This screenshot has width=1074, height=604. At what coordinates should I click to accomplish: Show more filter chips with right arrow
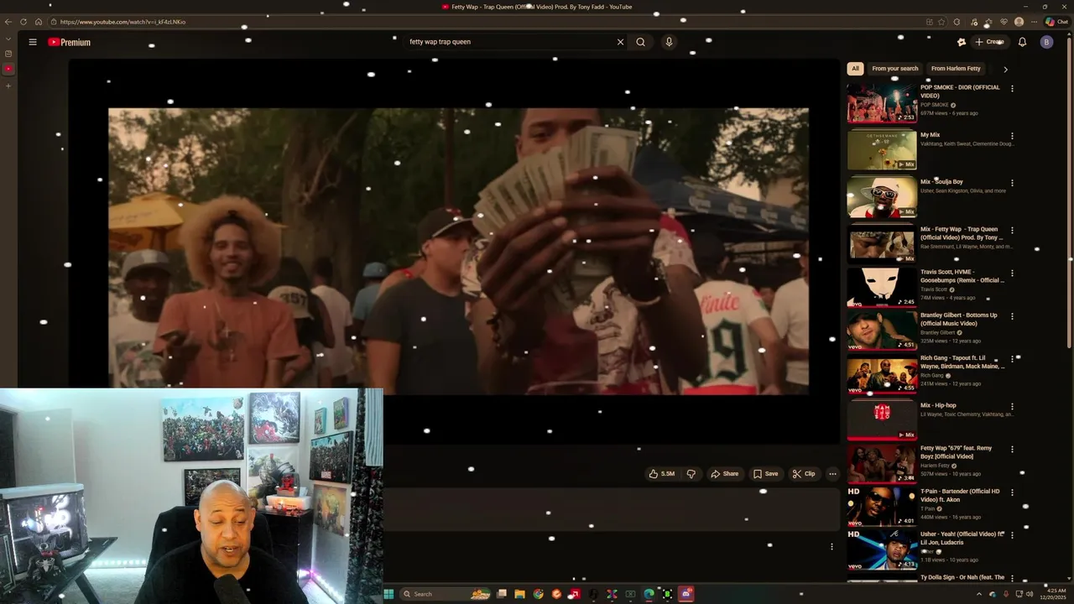tap(1005, 69)
